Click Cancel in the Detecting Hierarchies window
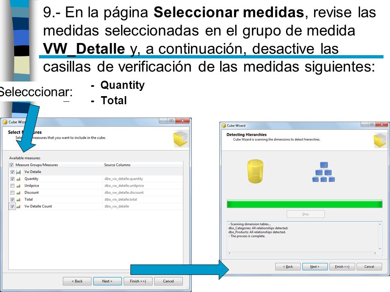The height and width of the screenshot is (292, 390). (x=369, y=267)
